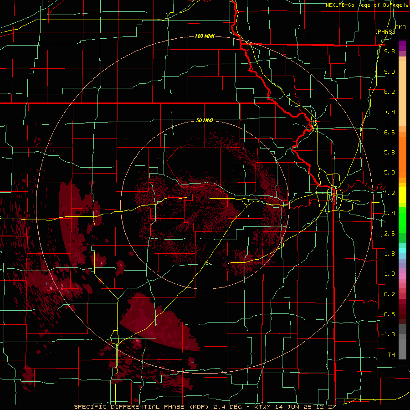Click the 1.8 scale value
The height and width of the screenshot is (410, 410).
coord(389,254)
